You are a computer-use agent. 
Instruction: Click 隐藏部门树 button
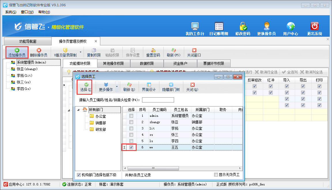coord(171,87)
